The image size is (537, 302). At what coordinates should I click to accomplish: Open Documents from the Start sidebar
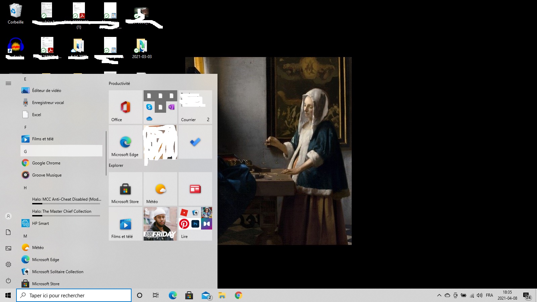coord(8,232)
